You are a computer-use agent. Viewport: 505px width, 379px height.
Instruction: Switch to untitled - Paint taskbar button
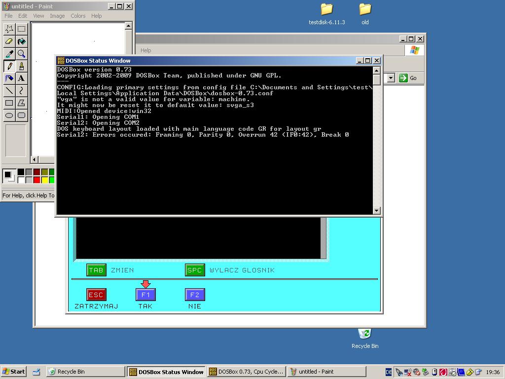(x=326, y=372)
